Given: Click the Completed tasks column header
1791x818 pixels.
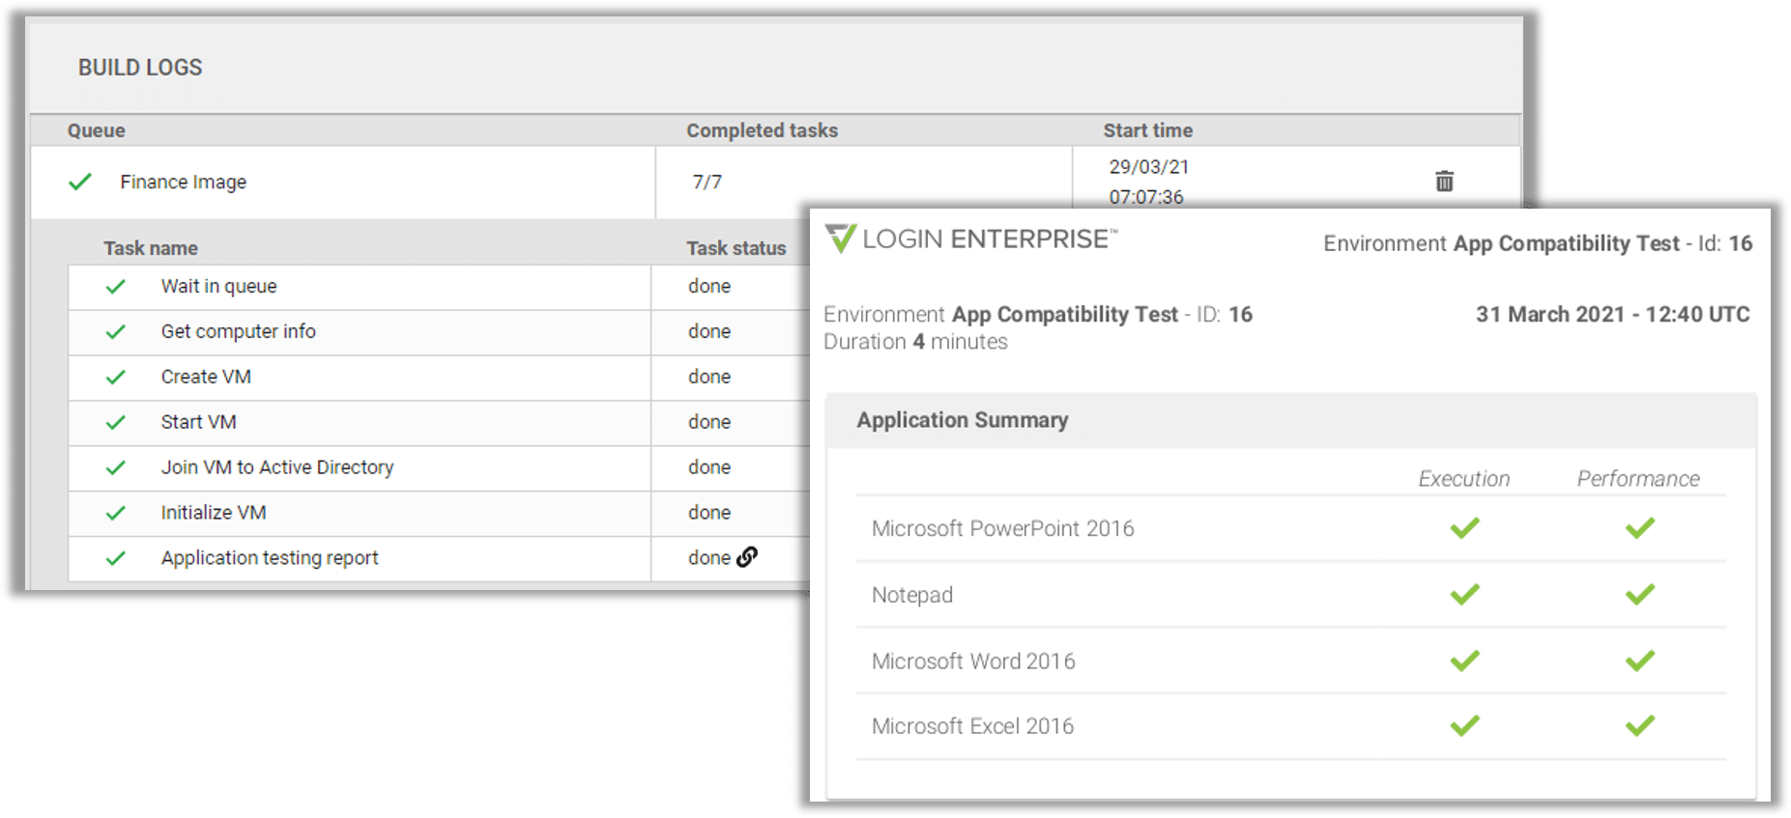Looking at the screenshot, I should pos(762,130).
